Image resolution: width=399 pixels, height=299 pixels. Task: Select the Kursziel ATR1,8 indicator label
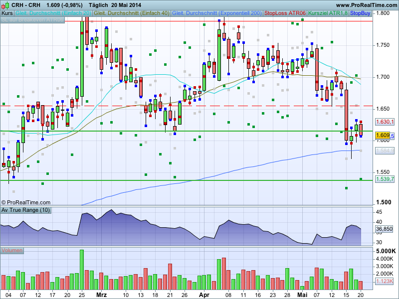[x=328, y=13]
